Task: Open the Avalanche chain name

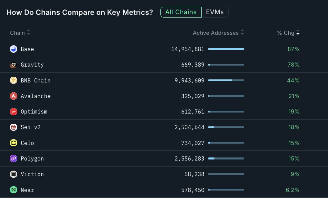Action: click(x=36, y=96)
